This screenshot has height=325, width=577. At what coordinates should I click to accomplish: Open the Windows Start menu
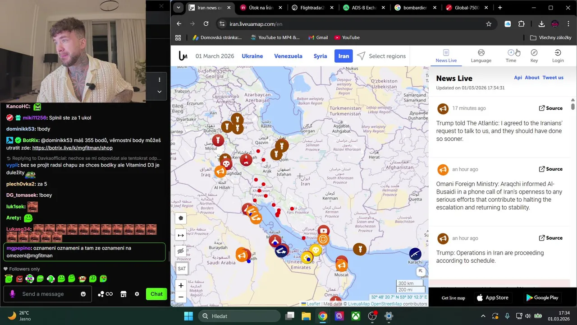188,316
